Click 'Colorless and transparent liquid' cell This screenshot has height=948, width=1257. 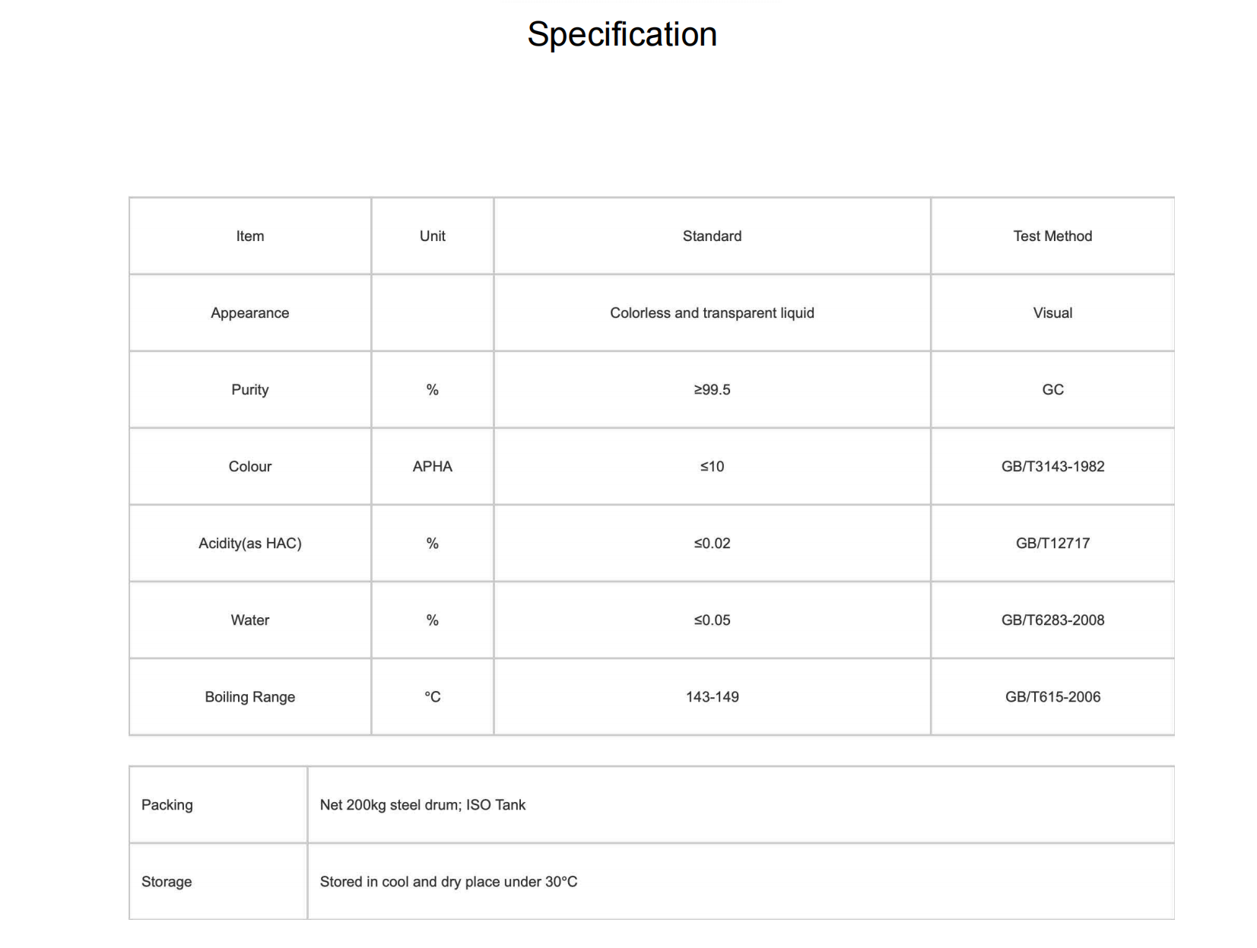tap(712, 313)
